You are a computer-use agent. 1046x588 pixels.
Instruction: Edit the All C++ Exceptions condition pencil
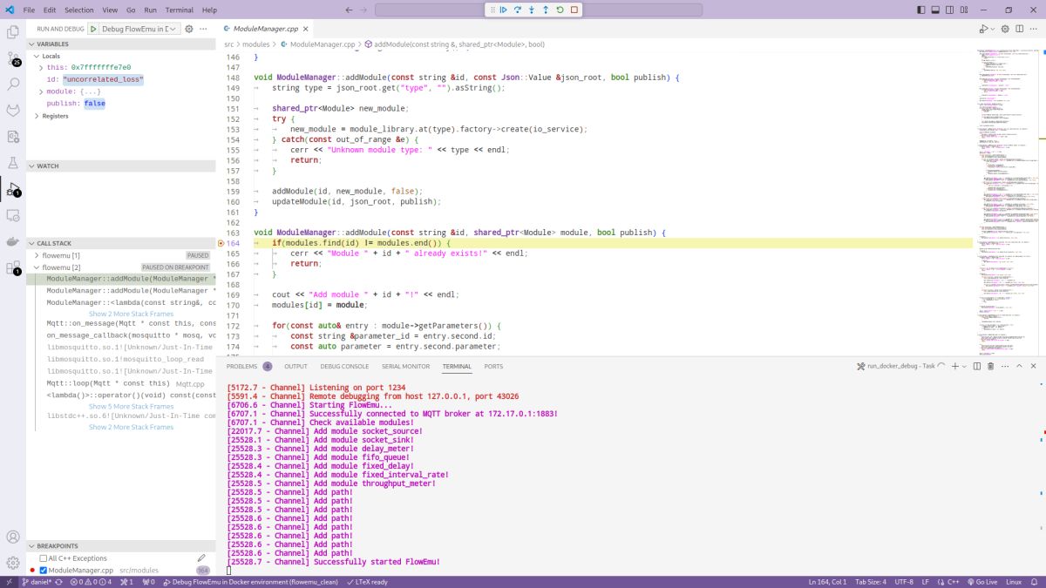[201, 558]
